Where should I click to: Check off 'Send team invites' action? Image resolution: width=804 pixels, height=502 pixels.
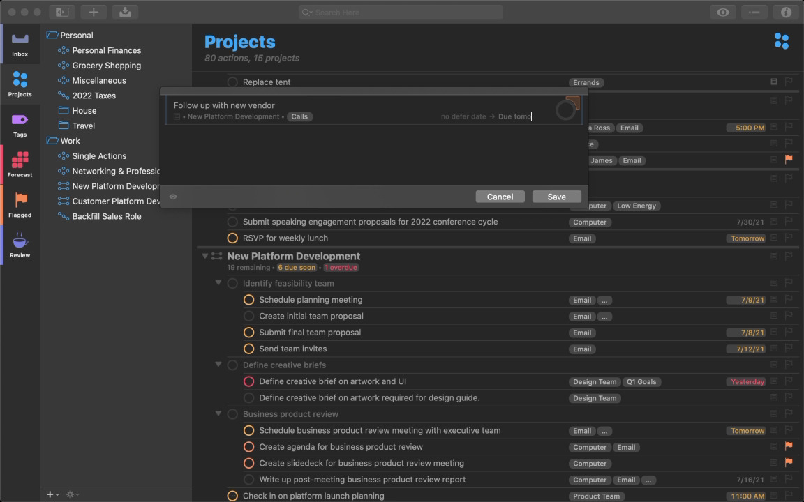248,349
